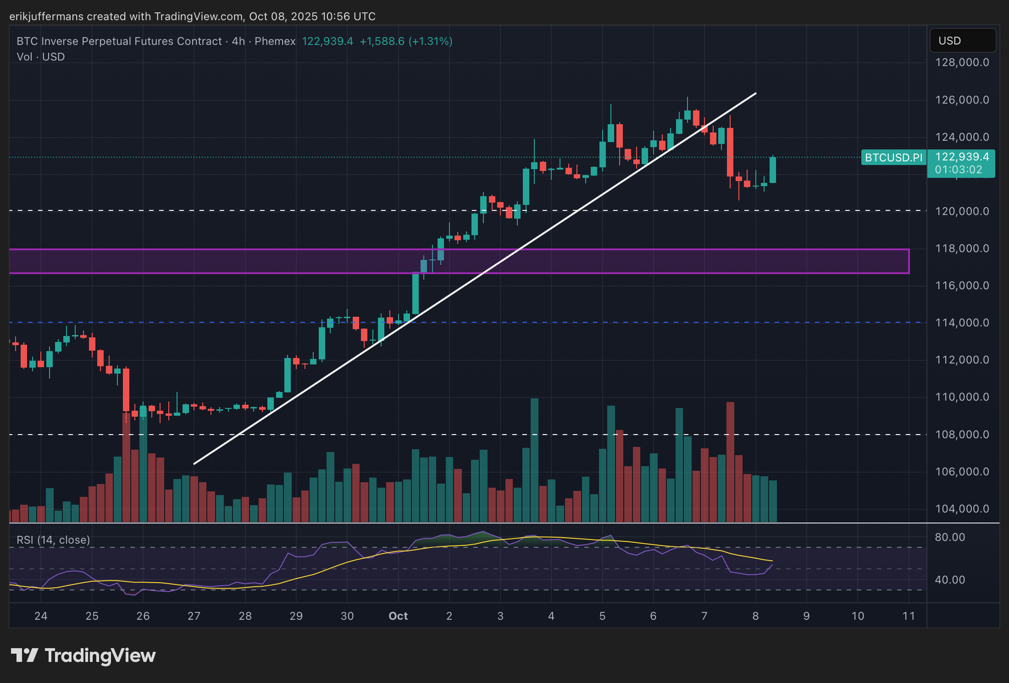Click the BTC Inverse Perpetual Futures Contract title
Screen dimensions: 1009x683
(119, 41)
